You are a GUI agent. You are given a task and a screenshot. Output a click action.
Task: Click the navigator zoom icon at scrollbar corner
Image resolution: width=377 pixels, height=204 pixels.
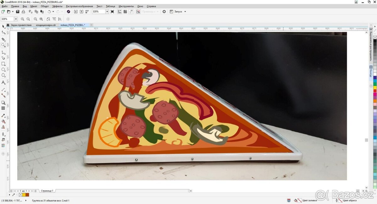366,191
